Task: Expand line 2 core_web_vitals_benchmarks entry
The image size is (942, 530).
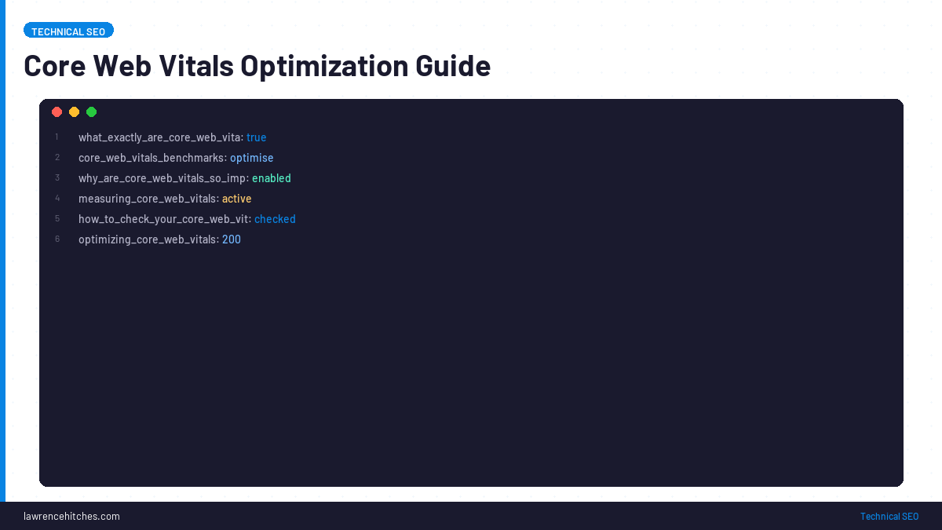Action: point(149,157)
